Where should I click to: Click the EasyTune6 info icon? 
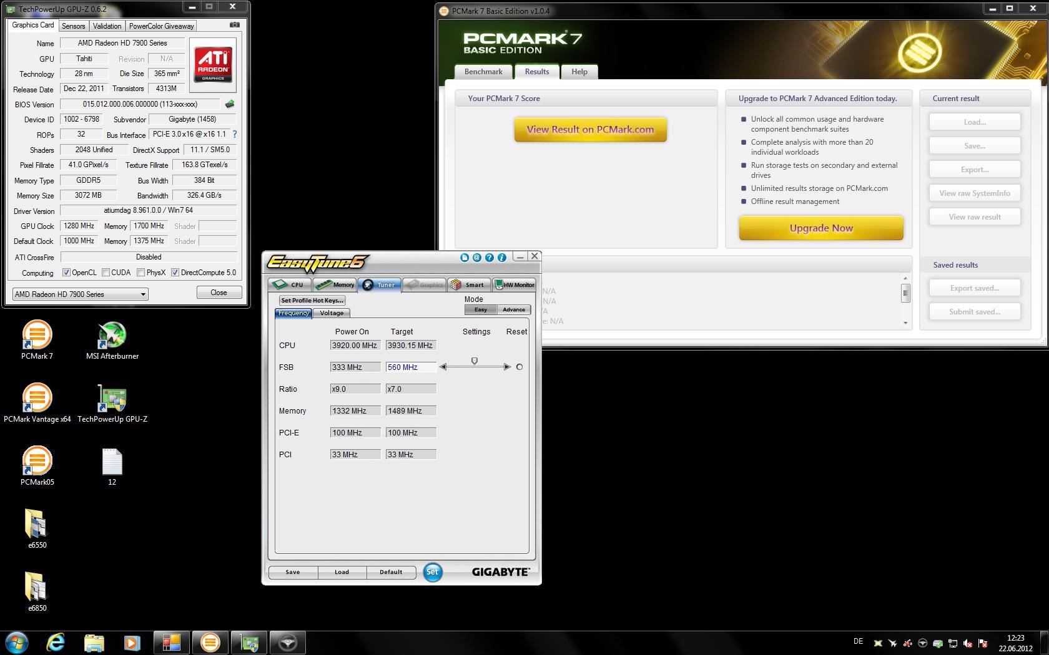pos(502,257)
